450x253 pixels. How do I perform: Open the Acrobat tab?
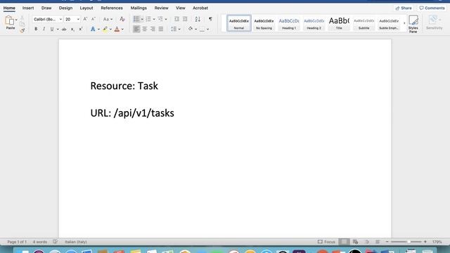[200, 8]
